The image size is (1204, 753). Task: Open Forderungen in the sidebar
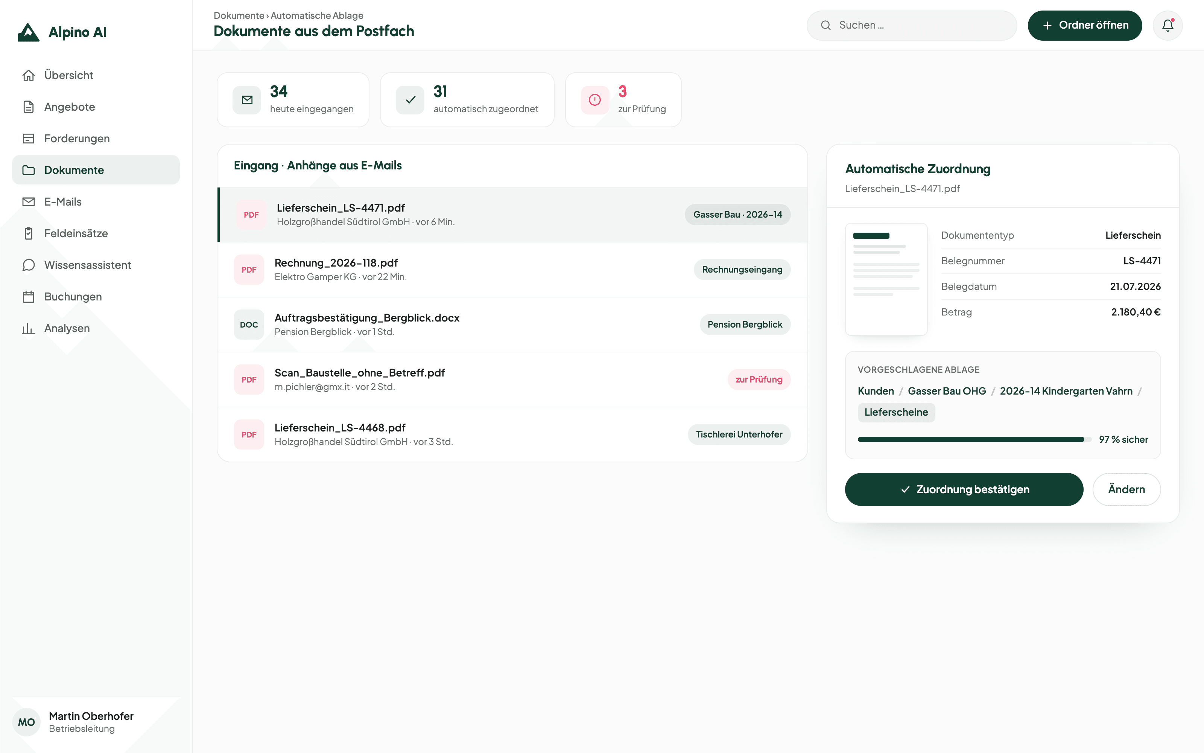pyautogui.click(x=96, y=139)
